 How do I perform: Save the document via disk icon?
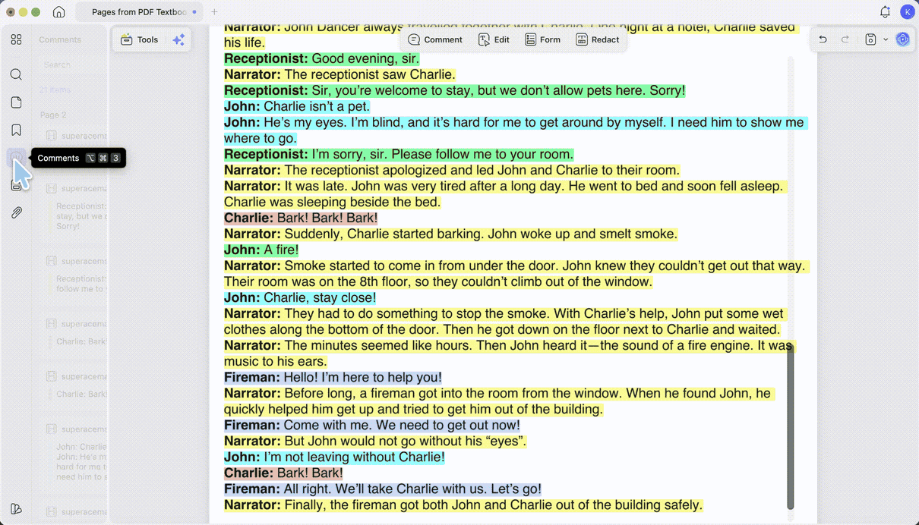coord(870,39)
